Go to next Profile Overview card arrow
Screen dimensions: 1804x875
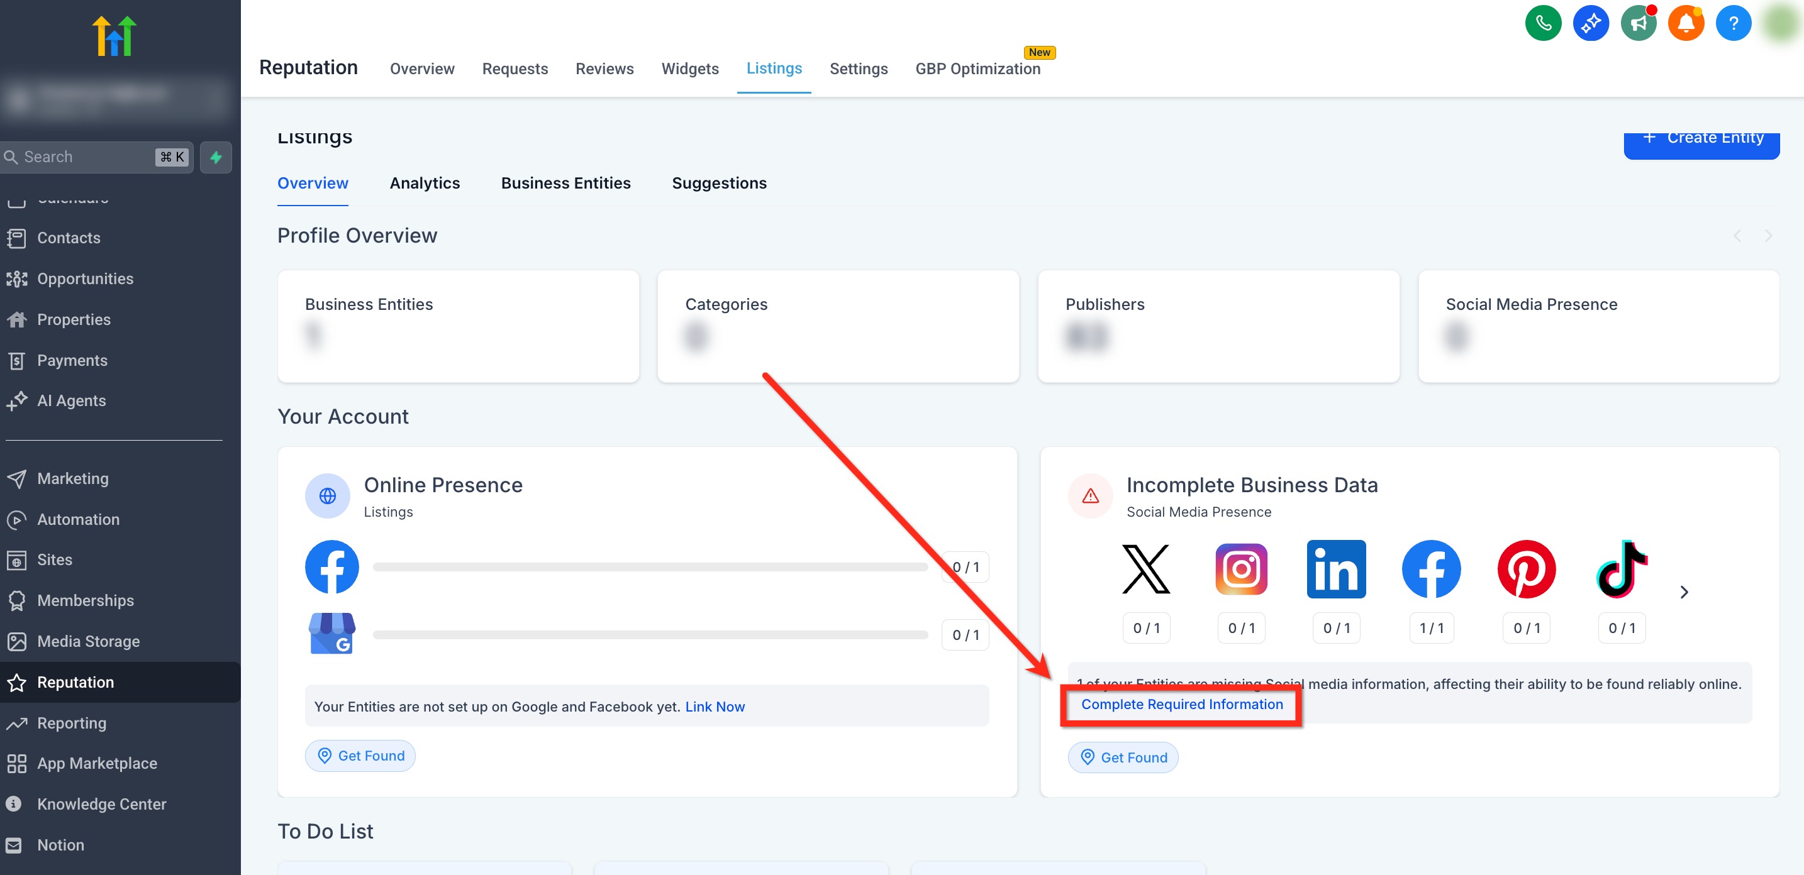[x=1768, y=236]
